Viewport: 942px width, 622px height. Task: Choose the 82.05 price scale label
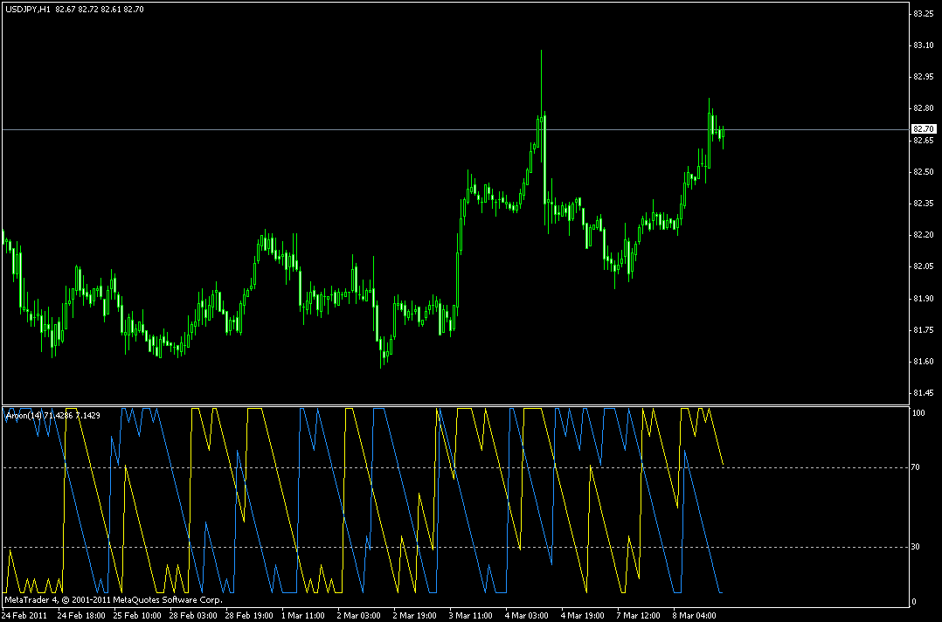click(924, 266)
